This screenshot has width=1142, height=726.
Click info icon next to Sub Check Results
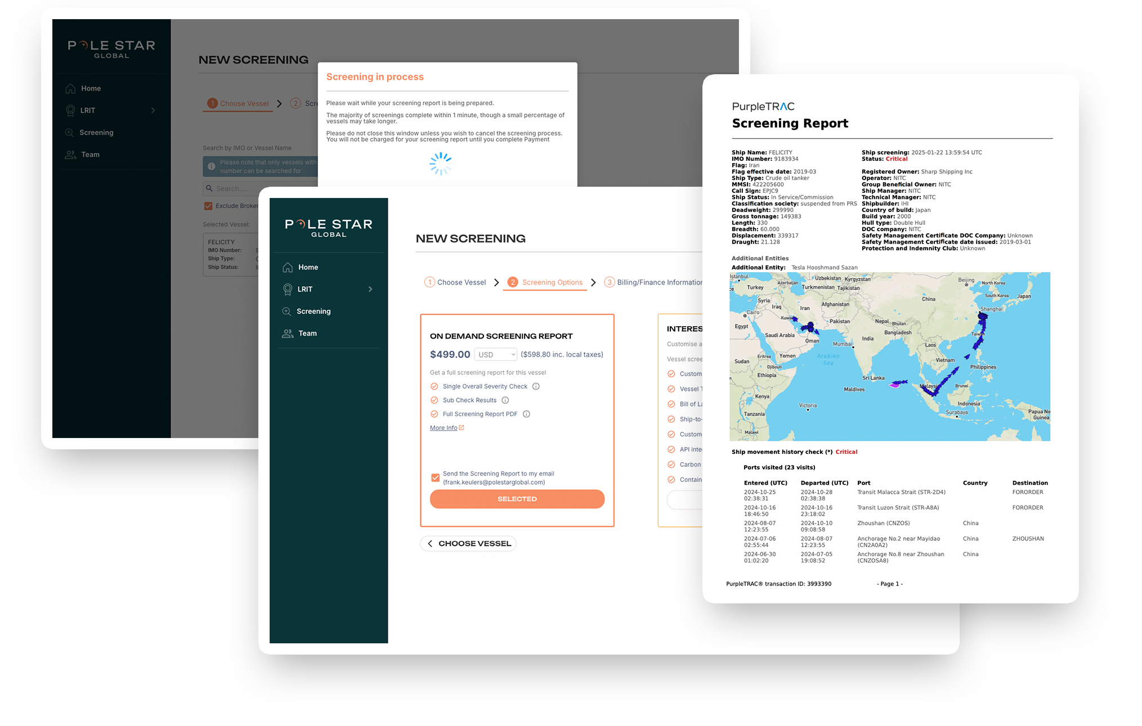505,400
